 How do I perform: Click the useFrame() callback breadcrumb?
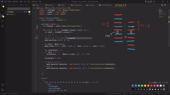coord(59,8)
